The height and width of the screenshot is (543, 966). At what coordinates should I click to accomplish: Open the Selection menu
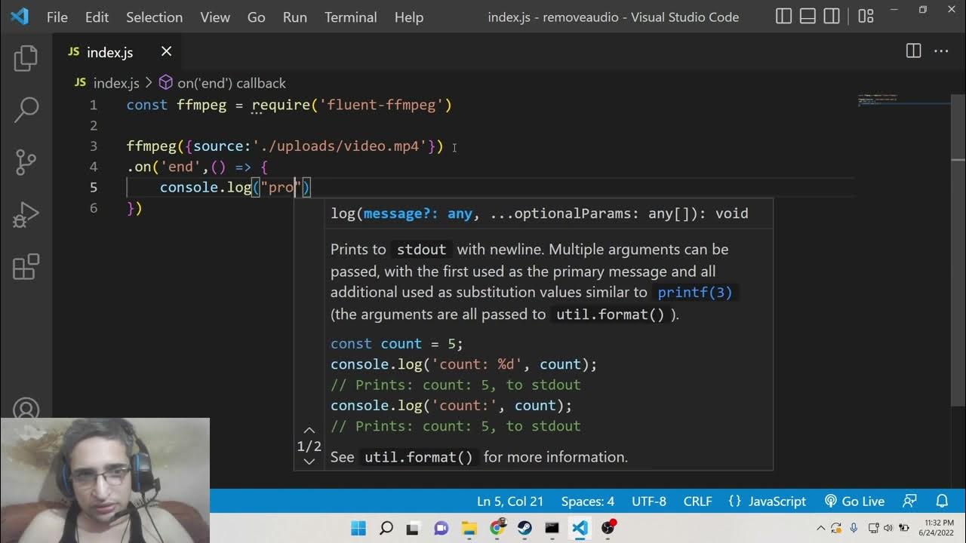point(154,17)
